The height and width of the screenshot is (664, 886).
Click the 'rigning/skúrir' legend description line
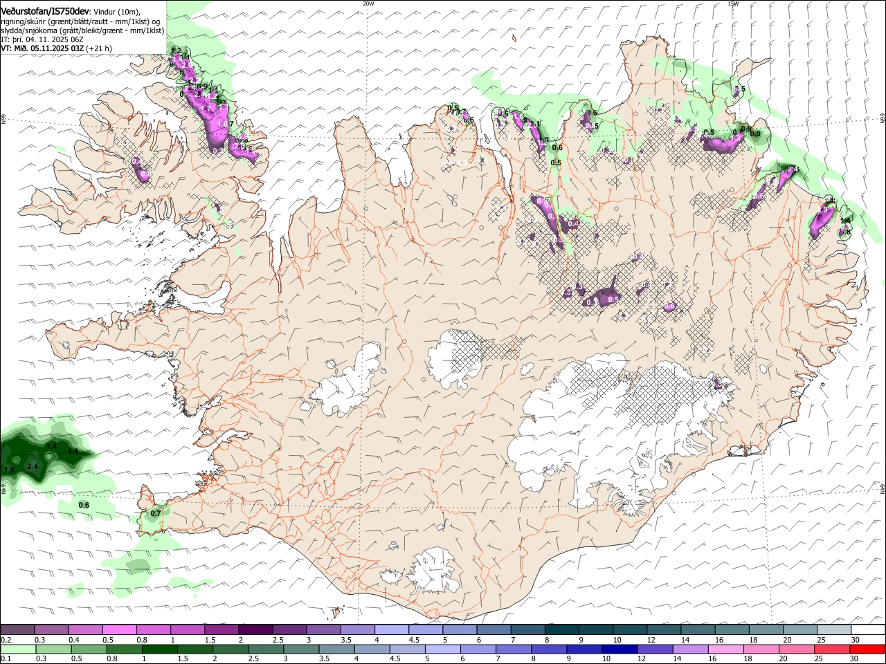[81, 21]
